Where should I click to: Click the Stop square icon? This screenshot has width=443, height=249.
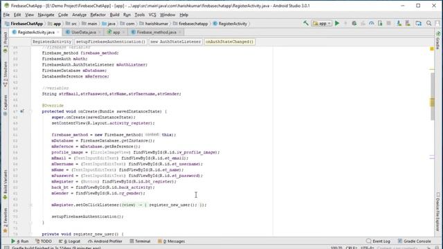[389, 24]
